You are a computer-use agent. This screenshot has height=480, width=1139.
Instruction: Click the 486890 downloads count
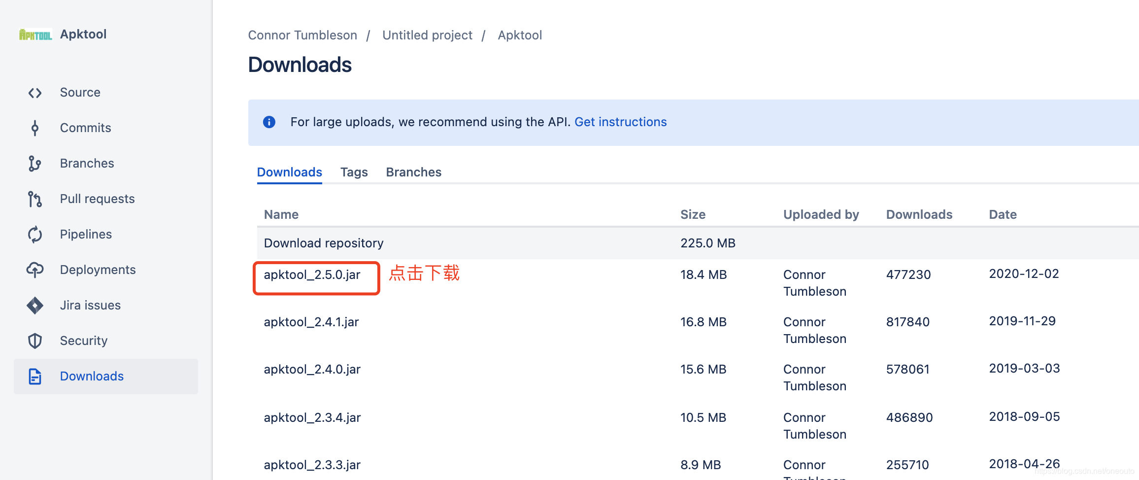[x=909, y=417]
